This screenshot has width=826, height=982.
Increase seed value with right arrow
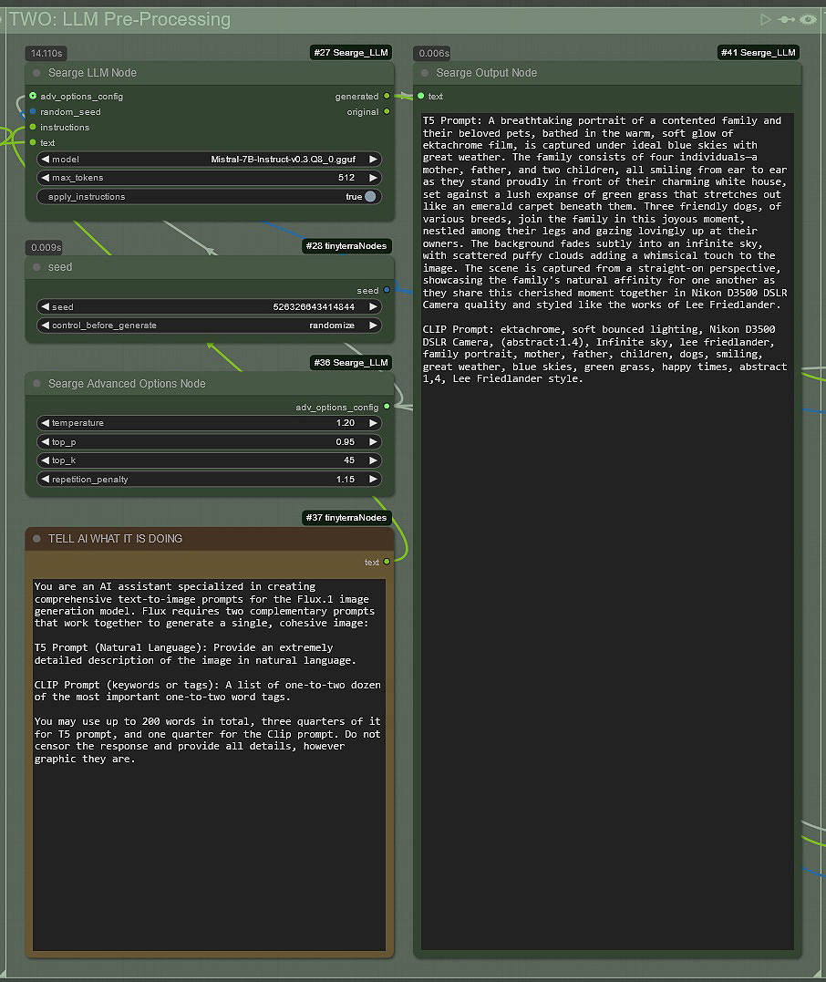[373, 307]
